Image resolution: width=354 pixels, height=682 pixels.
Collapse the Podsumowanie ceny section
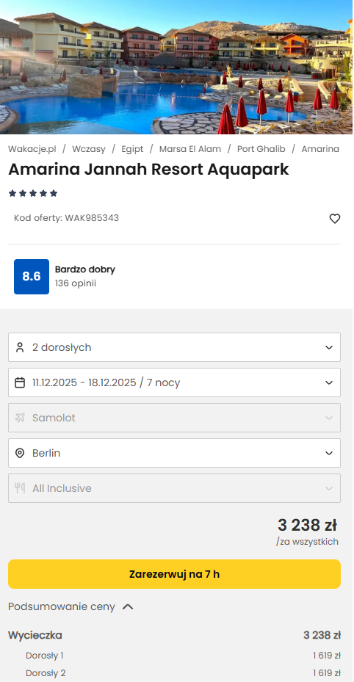click(x=71, y=607)
